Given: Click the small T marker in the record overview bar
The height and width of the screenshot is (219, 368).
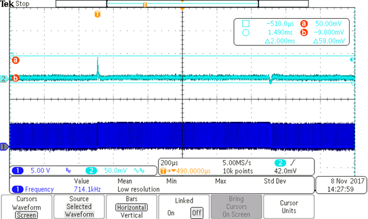Looking at the screenshot, I should click(145, 5).
